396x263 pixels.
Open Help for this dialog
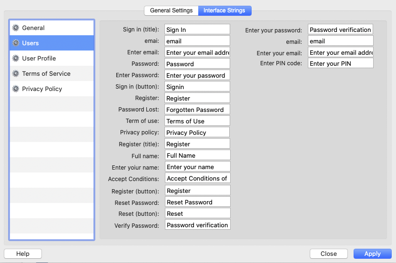(x=23, y=254)
